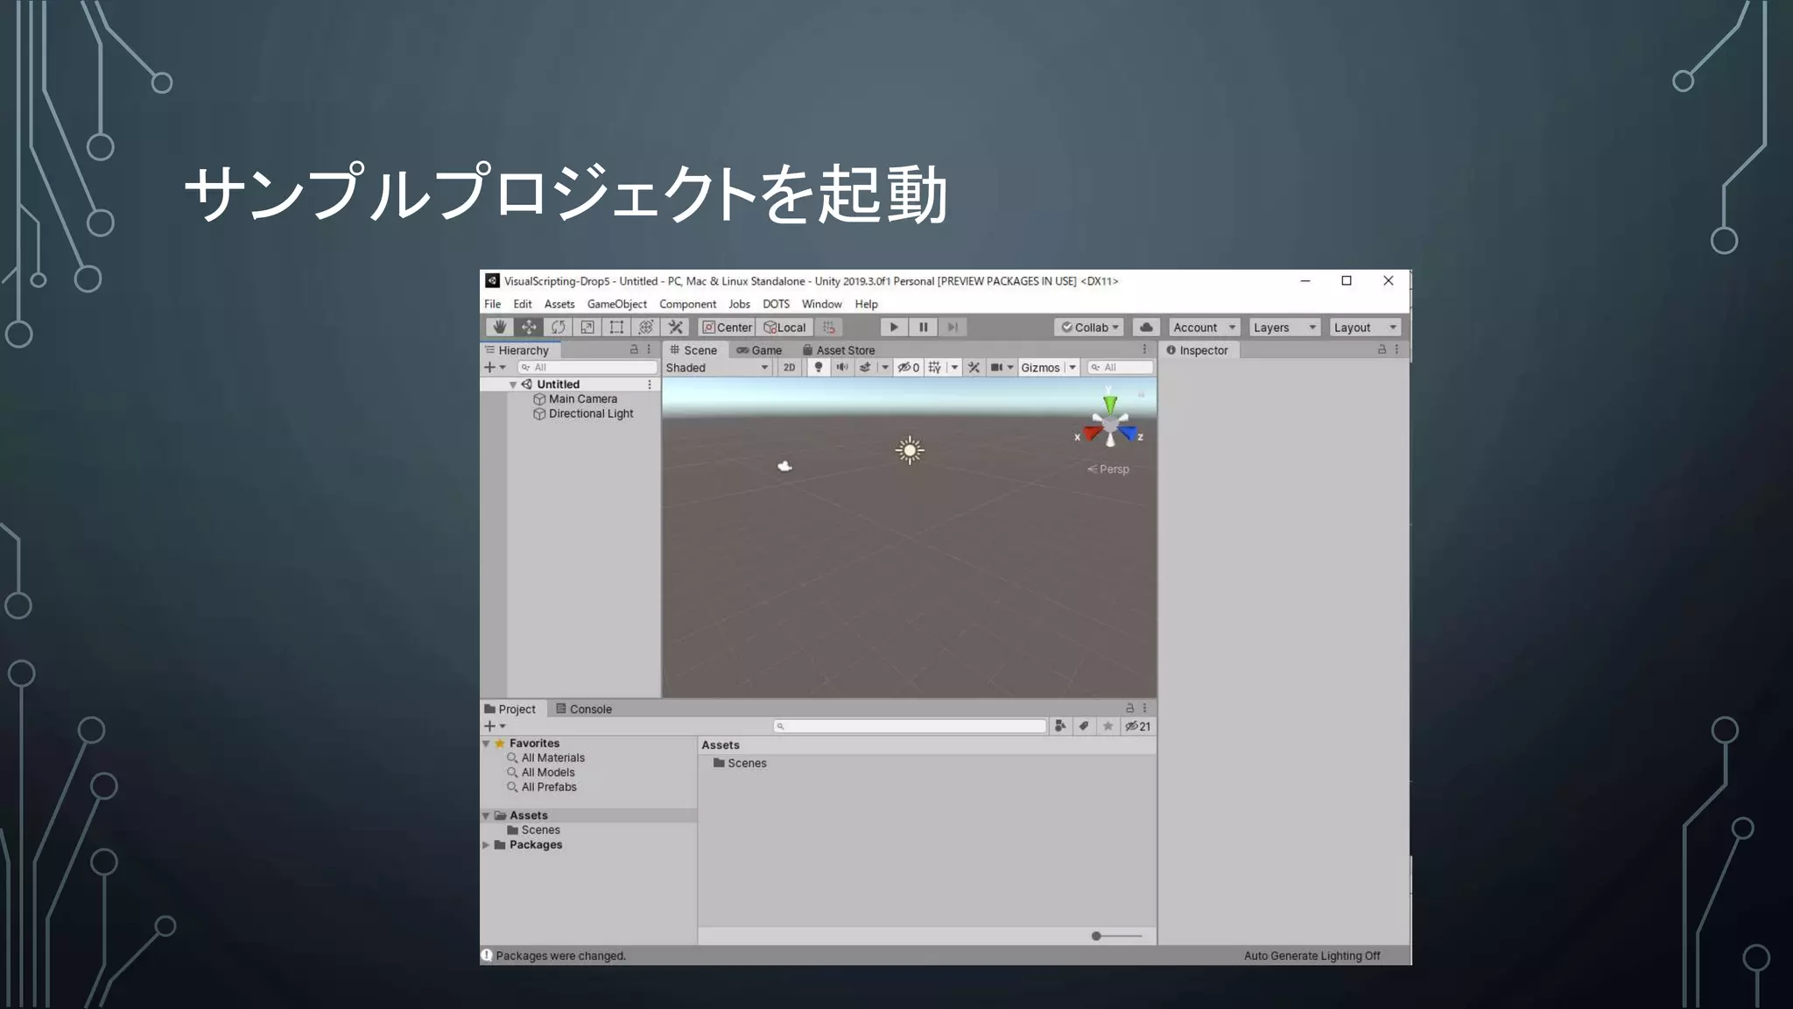The height and width of the screenshot is (1009, 1793).
Task: Toggle scene audio speaker icon
Action: point(841,368)
